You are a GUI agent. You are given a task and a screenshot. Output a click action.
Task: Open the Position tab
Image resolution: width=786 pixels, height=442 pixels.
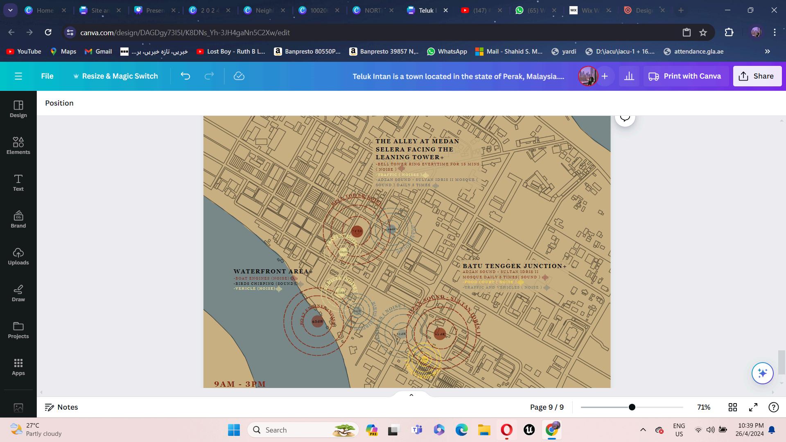[x=59, y=103]
